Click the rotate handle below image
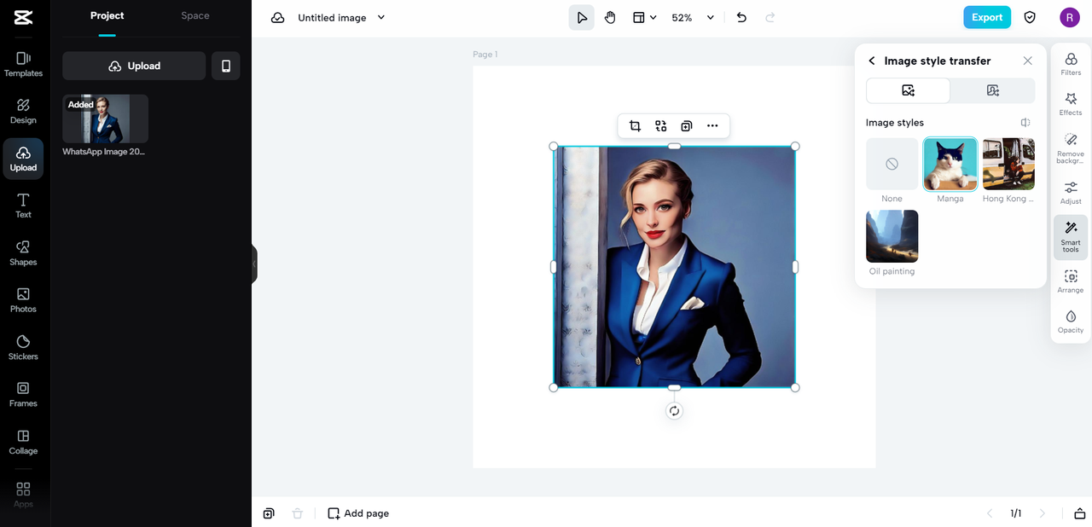1092x527 pixels. coord(674,411)
